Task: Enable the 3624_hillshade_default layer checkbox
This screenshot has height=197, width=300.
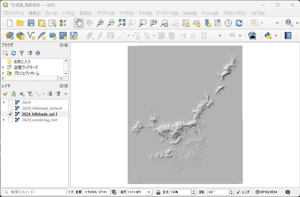Action: (x=10, y=108)
